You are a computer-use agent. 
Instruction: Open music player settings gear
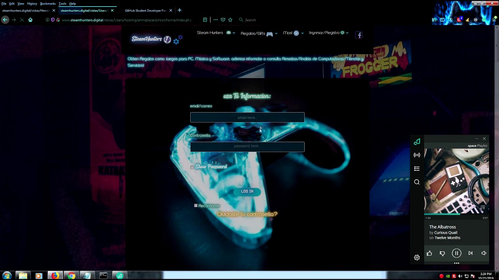(x=417, y=257)
